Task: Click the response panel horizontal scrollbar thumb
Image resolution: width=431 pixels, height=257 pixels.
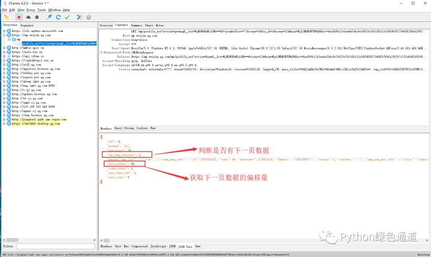Action: click(x=107, y=240)
